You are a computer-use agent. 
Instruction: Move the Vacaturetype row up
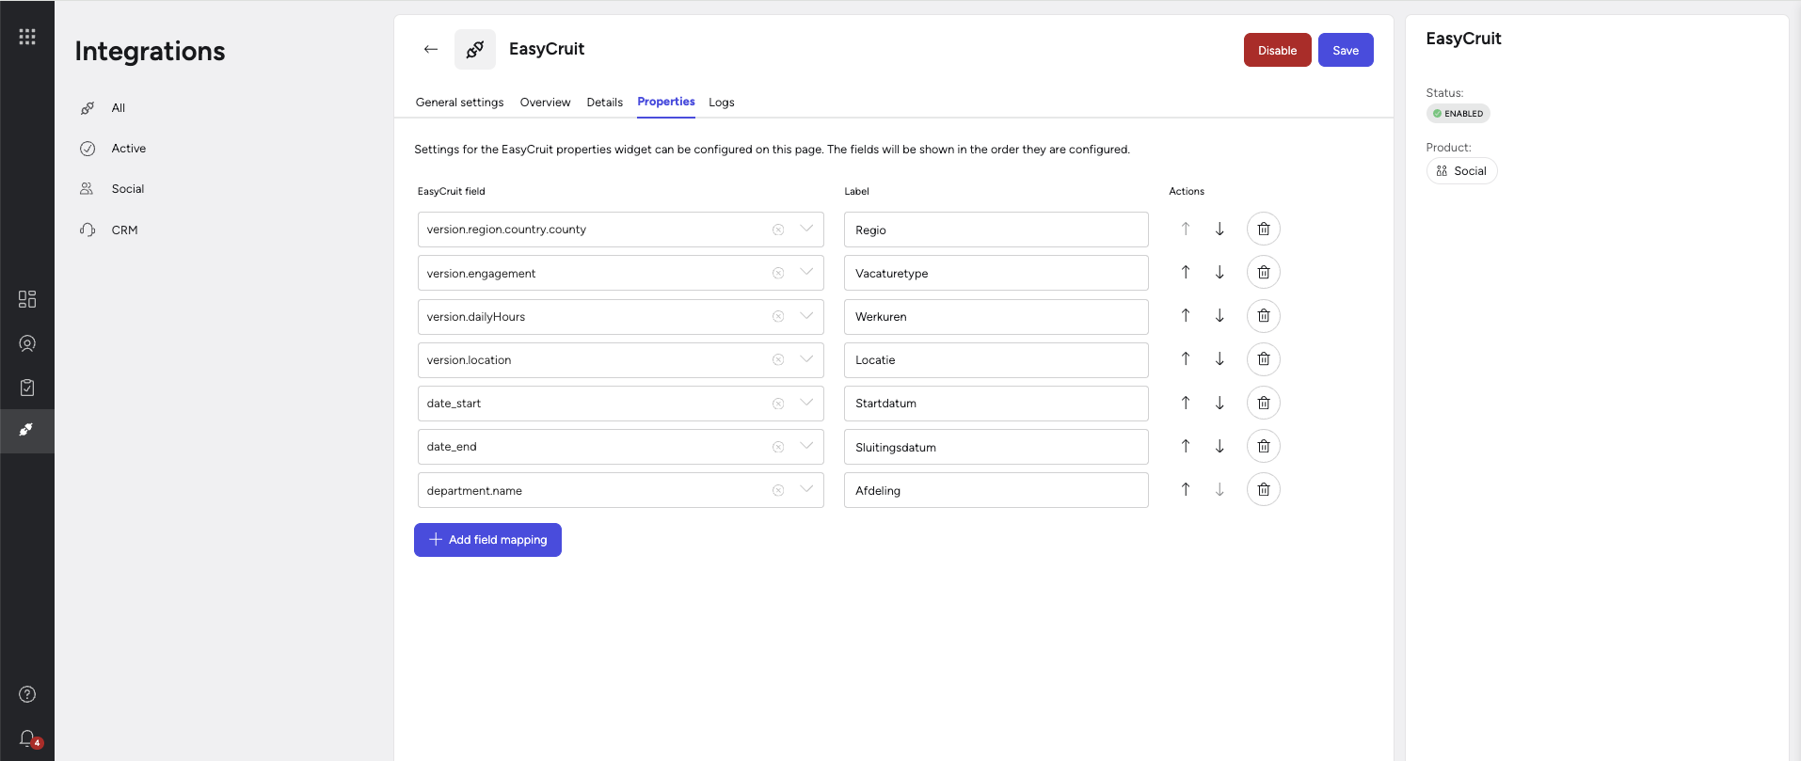coord(1186,273)
